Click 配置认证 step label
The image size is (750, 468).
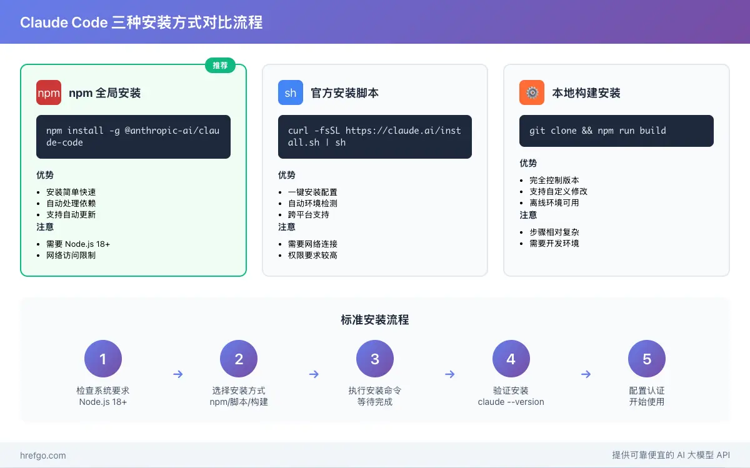point(647,391)
